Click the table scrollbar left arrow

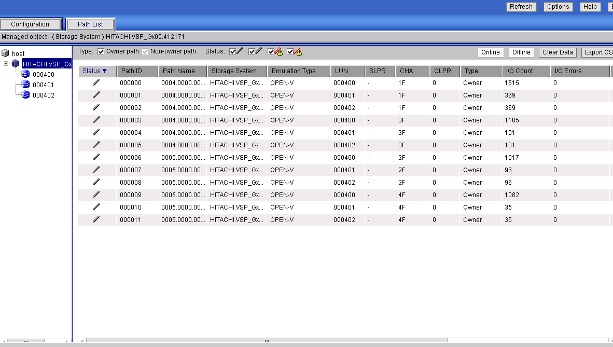pyautogui.click(x=82, y=341)
